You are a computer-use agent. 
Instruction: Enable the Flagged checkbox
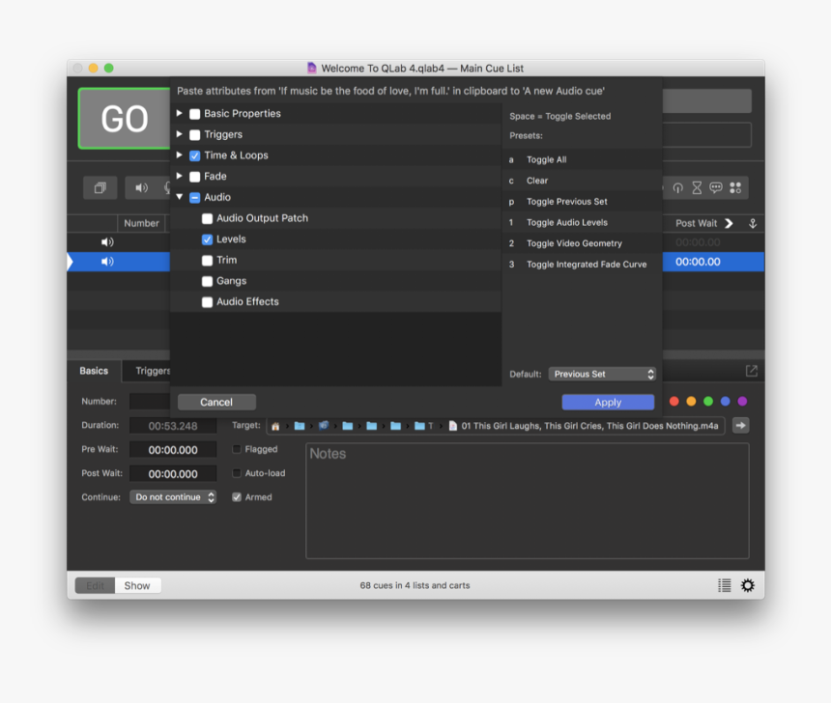click(x=237, y=449)
